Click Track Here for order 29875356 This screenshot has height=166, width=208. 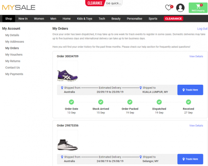coord(190,159)
